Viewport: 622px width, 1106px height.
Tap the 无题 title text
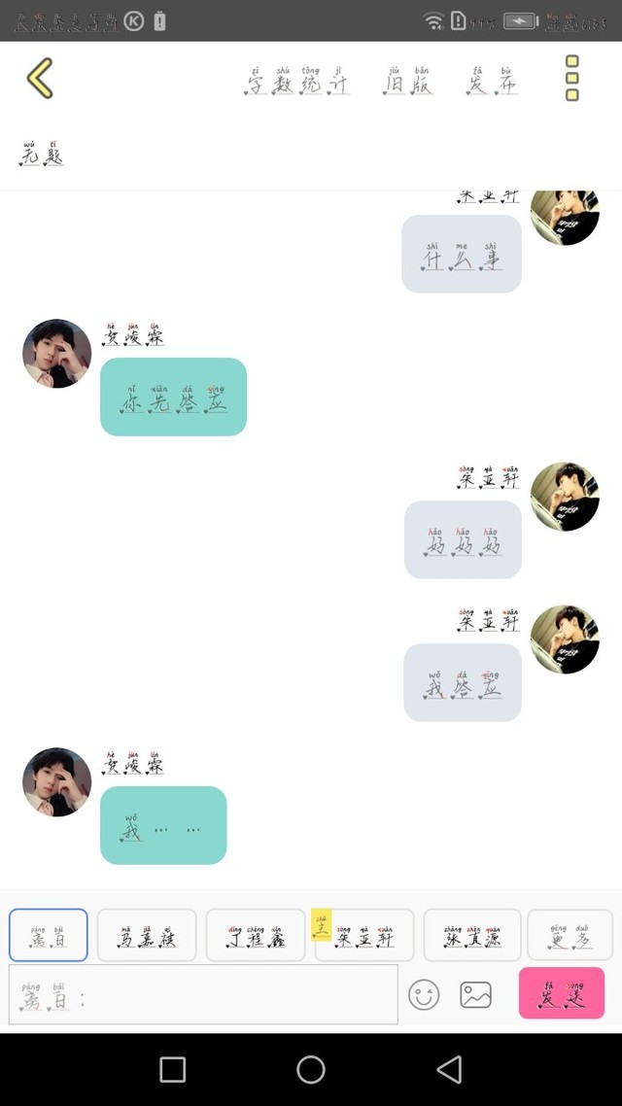pyautogui.click(x=41, y=153)
